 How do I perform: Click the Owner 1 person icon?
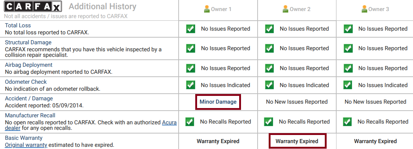click(207, 9)
